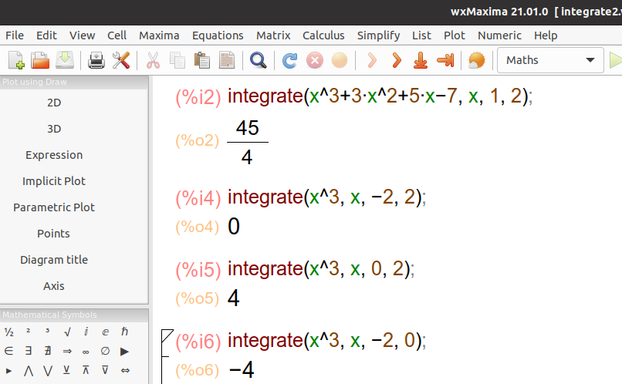This screenshot has height=384, width=622.
Task: Insert the element-of ∈ symbol
Action: 8,351
